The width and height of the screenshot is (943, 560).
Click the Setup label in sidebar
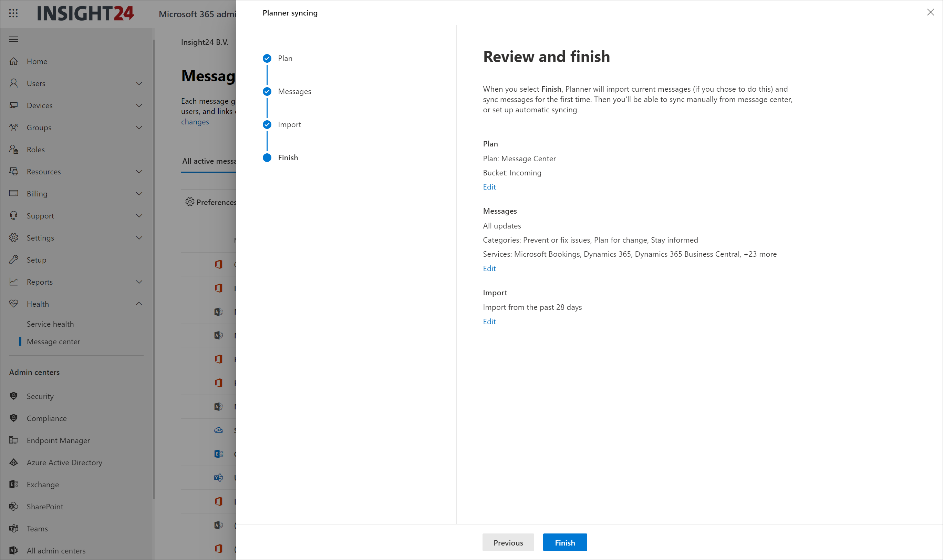(36, 260)
